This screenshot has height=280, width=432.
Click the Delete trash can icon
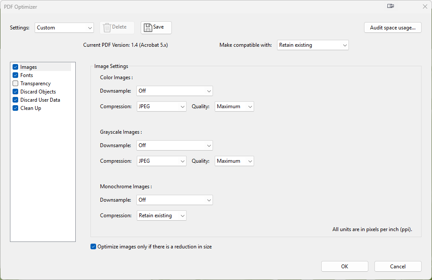point(107,27)
